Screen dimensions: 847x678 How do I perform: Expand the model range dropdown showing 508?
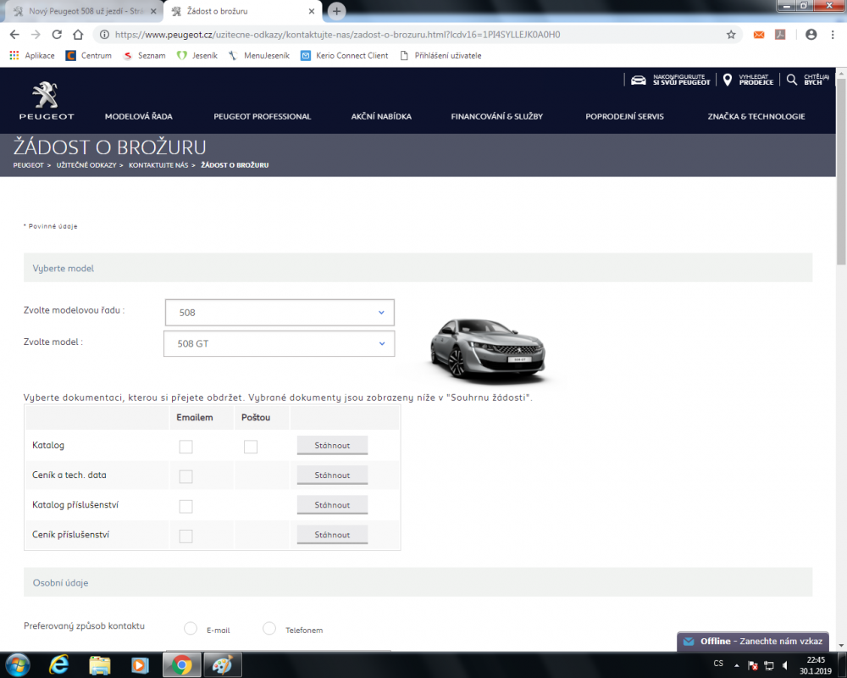click(280, 313)
